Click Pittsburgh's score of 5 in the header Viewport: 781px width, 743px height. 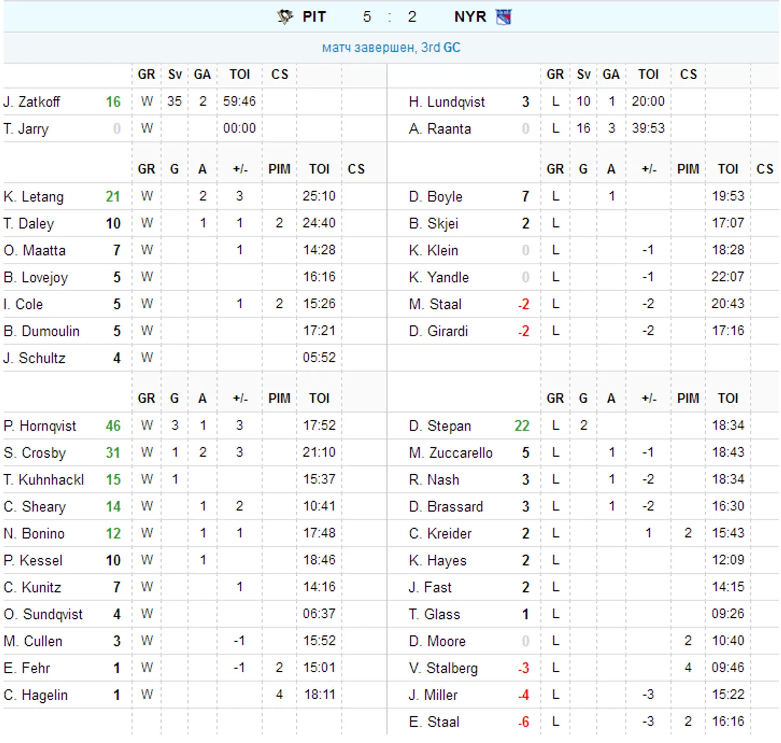366,17
